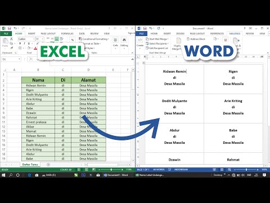The image size is (270, 203).
Task: Open the Cells group in Excel ribbon
Action: coord(115,43)
